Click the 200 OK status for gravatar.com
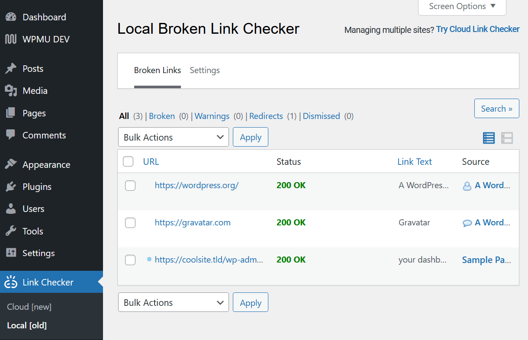 (291, 222)
